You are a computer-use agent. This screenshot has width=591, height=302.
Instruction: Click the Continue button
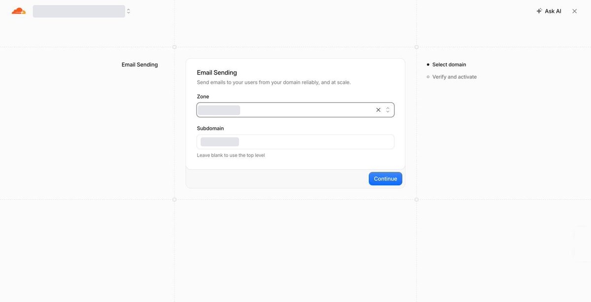tap(386, 179)
